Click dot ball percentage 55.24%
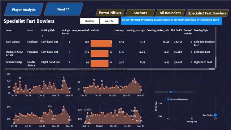This screenshot has width=231, height=130. point(178,62)
